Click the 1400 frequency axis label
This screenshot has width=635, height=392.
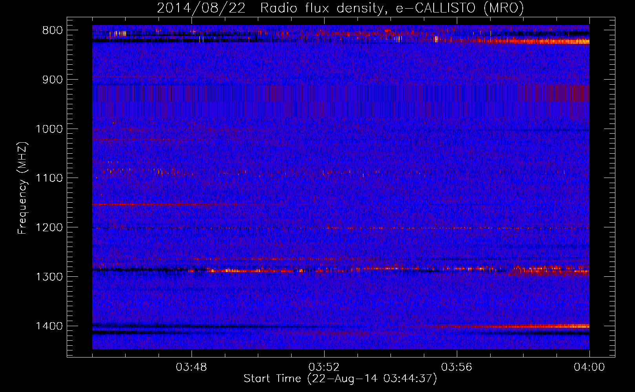(49, 326)
